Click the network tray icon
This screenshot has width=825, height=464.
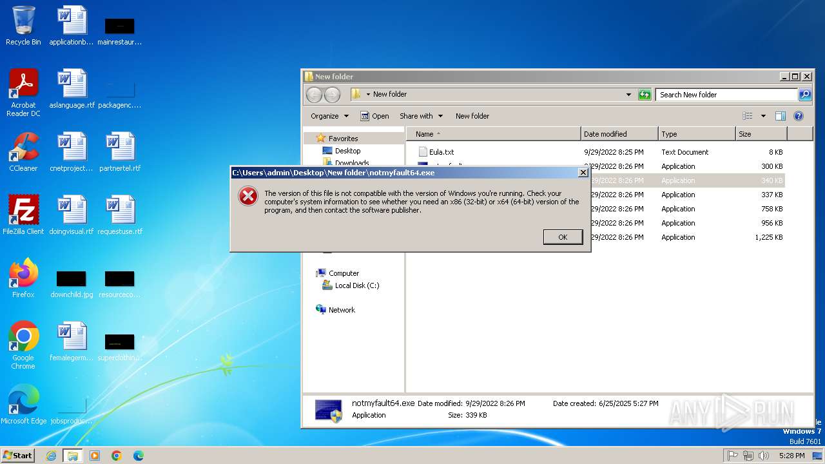pos(748,456)
